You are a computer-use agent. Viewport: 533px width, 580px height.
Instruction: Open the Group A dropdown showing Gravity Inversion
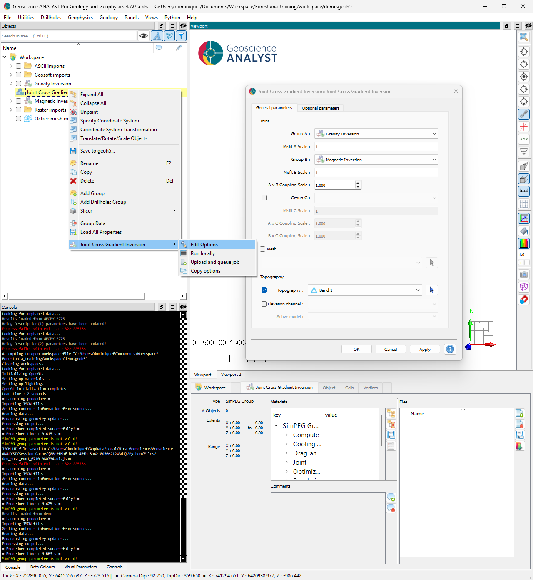tap(376, 134)
